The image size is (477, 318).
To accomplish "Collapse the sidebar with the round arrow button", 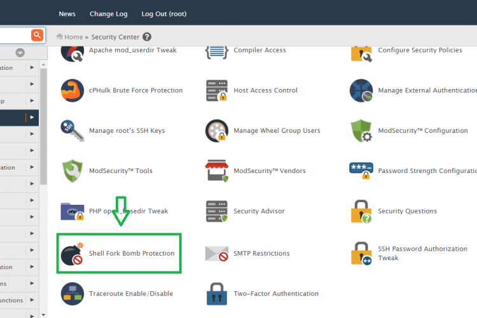I will coord(20,53).
